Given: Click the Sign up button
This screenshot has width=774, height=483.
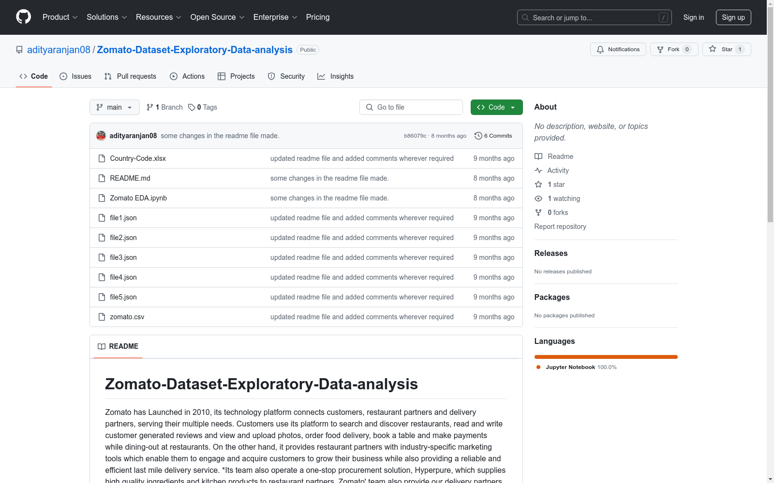Looking at the screenshot, I should (x=733, y=17).
